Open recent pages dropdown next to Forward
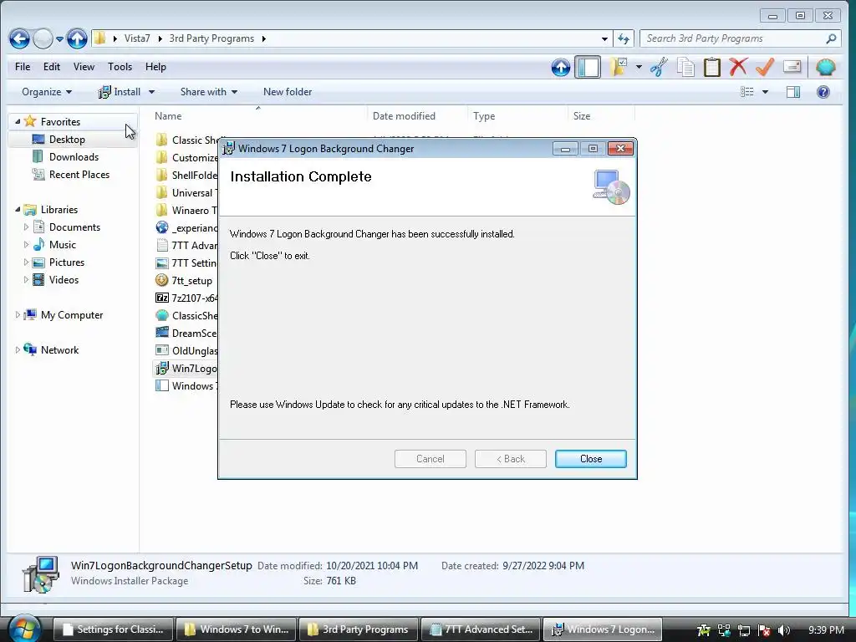The width and height of the screenshot is (856, 642). click(x=59, y=38)
